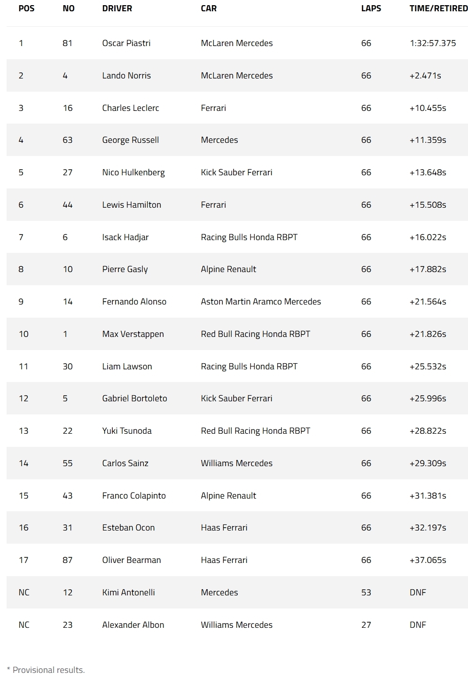
Task: Click the Aston Martin Aramco Mercedes car entry
Action: (261, 302)
